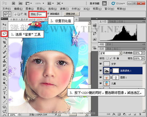This screenshot has height=117, width=147.
Task: Select the 图层 1 layer mask thumbnail
Action: (116, 77)
